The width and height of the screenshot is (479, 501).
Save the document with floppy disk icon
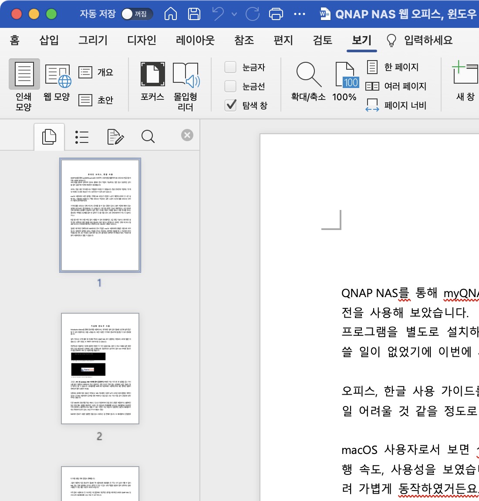[x=194, y=14]
